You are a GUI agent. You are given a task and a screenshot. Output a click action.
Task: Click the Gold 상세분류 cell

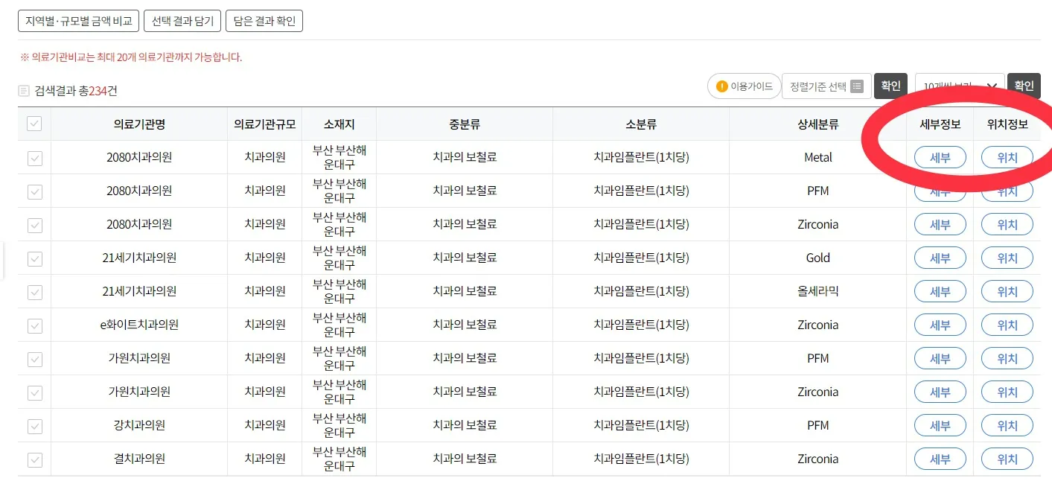(818, 258)
